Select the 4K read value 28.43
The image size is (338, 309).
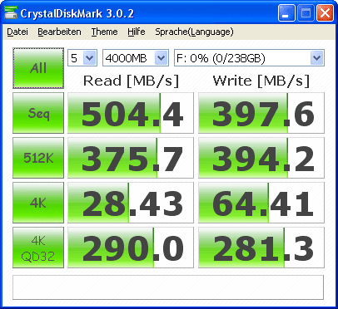131,203
